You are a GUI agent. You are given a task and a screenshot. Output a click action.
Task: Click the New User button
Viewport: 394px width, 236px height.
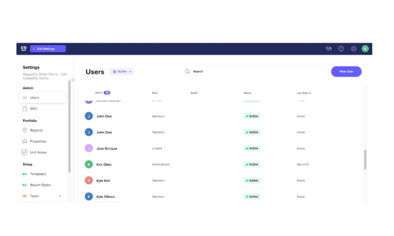(346, 71)
